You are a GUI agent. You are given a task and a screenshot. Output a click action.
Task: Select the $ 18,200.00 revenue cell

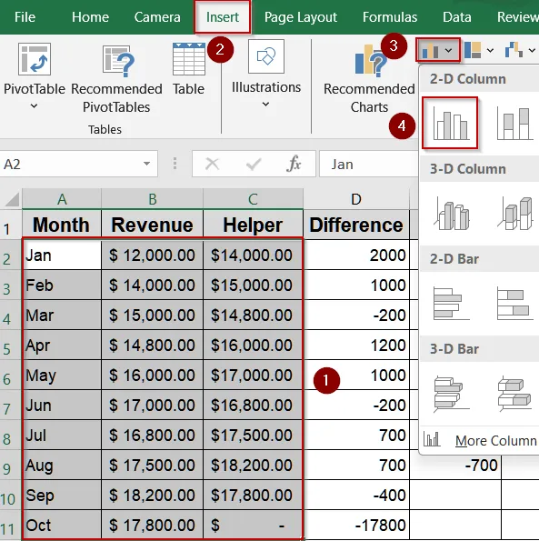(x=152, y=495)
